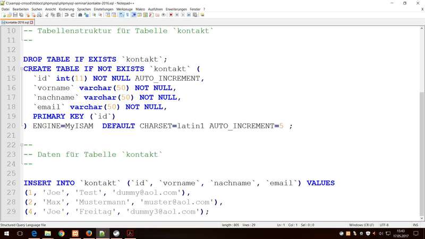The image size is (425, 239).
Task: Open the Werkzeuge menu
Action: coord(124,9)
